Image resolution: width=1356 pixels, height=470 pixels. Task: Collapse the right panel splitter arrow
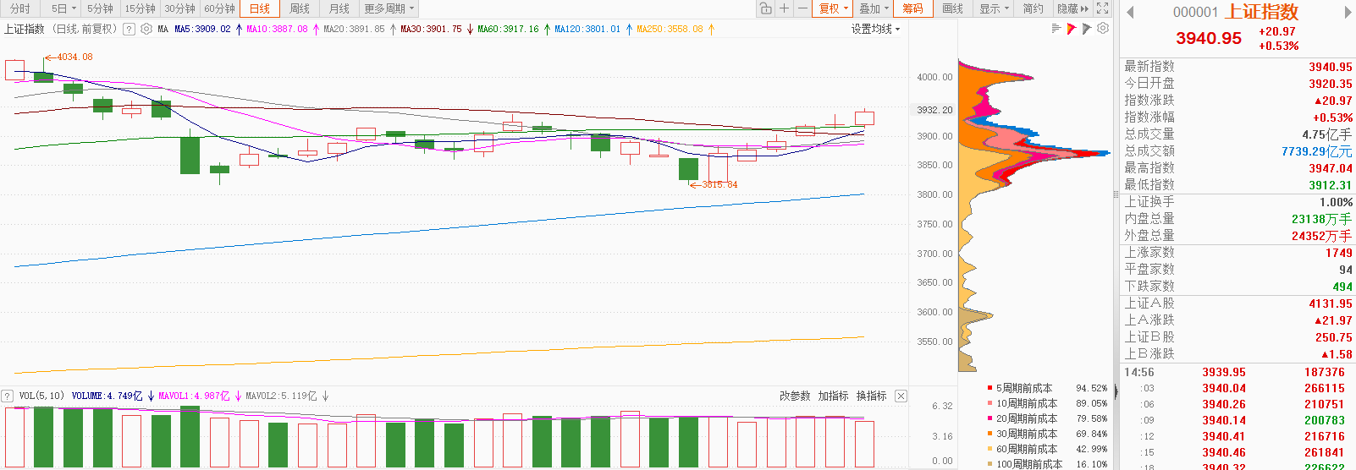tap(1116, 391)
